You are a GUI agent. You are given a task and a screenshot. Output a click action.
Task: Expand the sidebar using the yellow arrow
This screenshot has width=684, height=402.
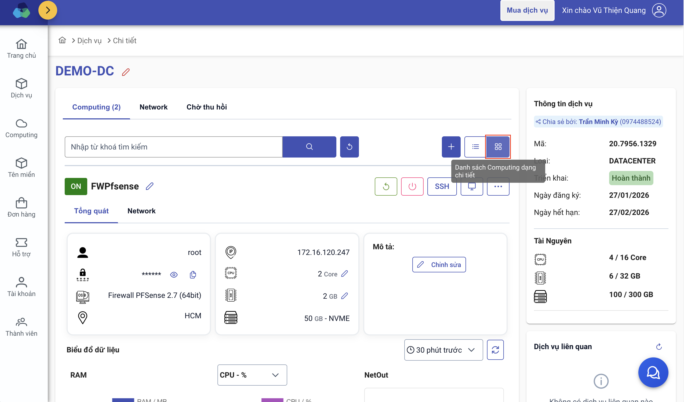pyautogui.click(x=48, y=10)
